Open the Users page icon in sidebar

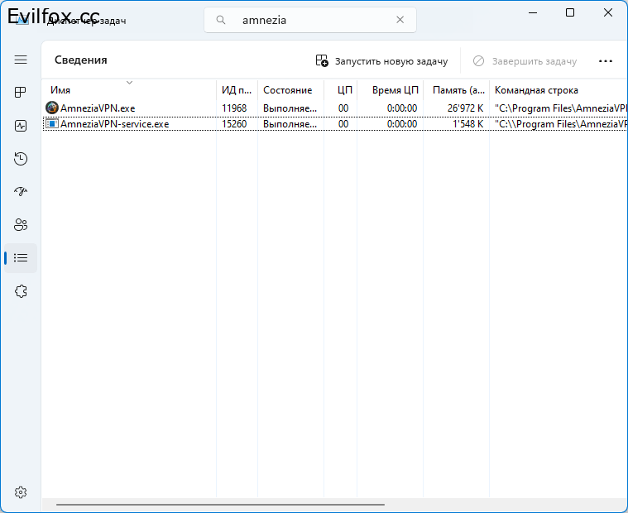(x=21, y=225)
